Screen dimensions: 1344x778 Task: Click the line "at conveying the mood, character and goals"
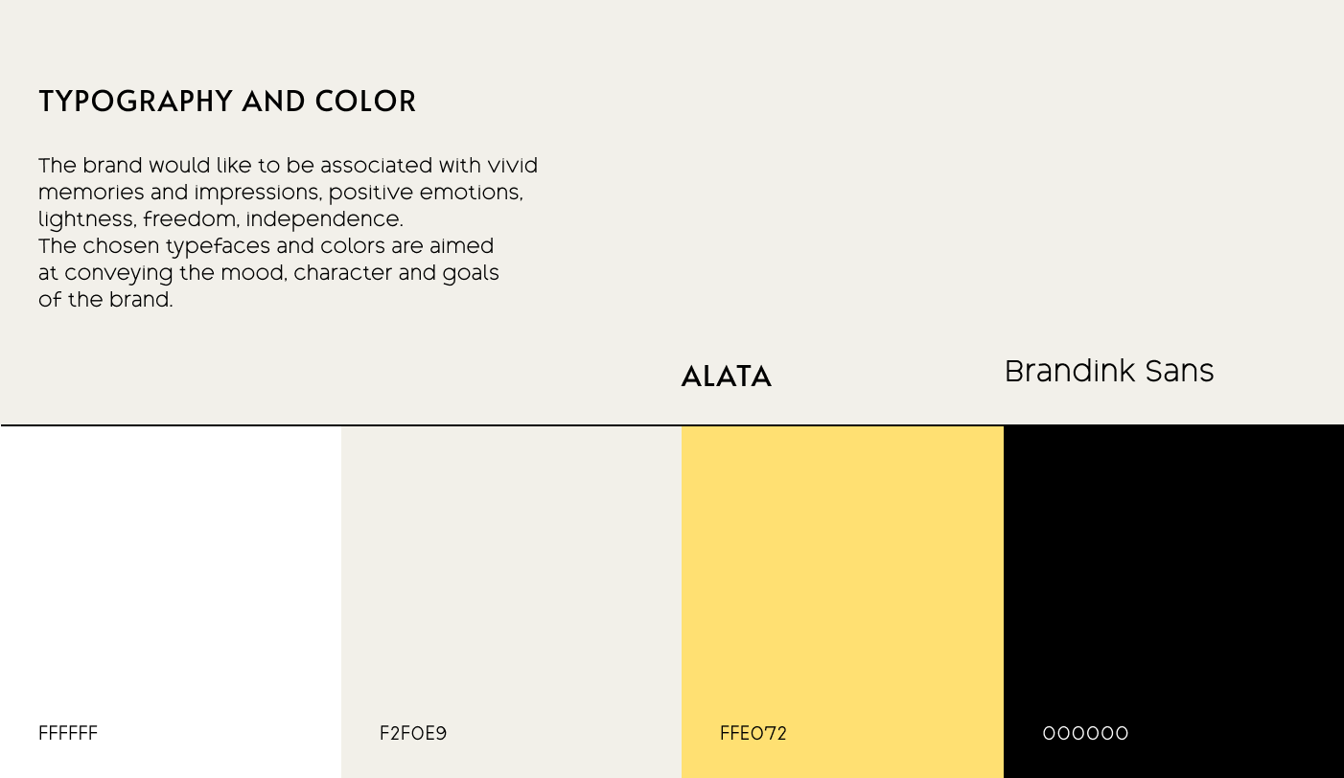click(x=268, y=273)
